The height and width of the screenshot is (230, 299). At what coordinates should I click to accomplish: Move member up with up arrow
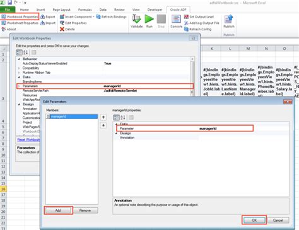(103, 118)
